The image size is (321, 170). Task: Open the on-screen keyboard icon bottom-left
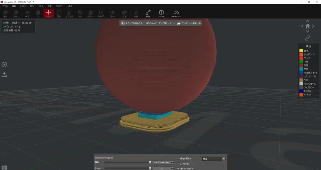[4, 167]
